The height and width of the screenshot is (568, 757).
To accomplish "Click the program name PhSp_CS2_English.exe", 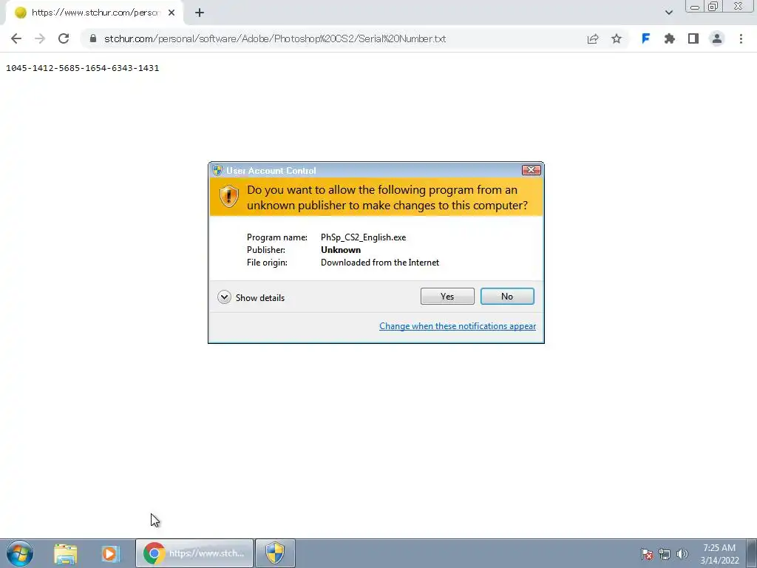I will (363, 237).
